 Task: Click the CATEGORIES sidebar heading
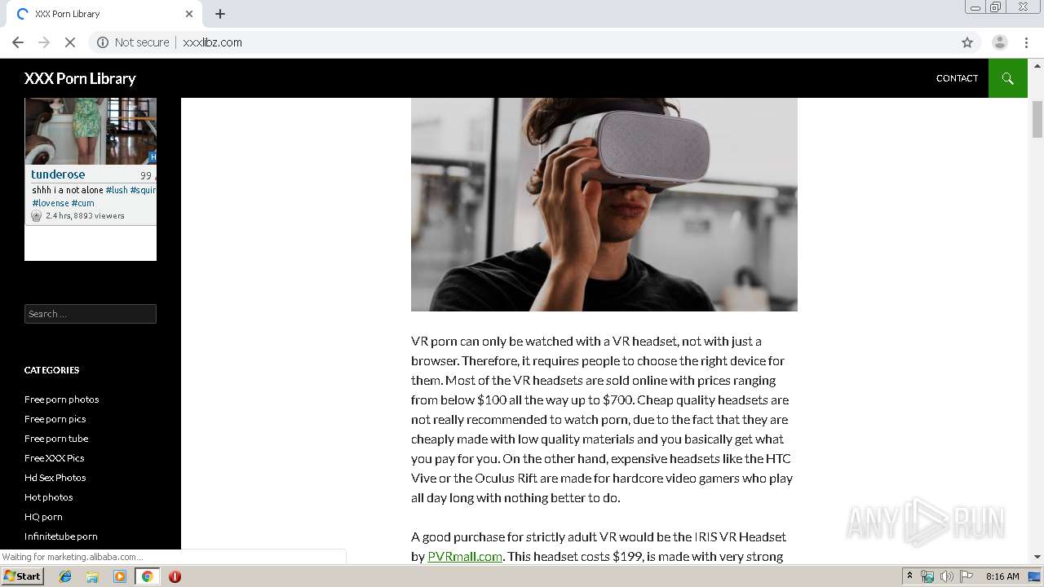[51, 370]
